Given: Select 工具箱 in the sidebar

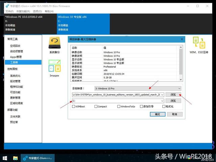Looking at the screenshot, I should pyautogui.click(x=23, y=62).
